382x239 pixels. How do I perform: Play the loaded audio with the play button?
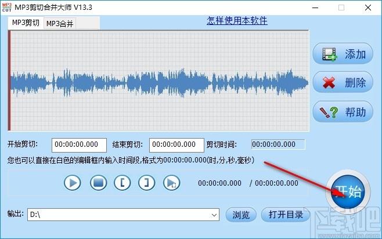pyautogui.click(x=73, y=183)
